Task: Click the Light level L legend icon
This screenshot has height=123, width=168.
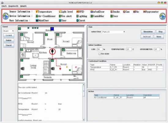Action: 60,12
